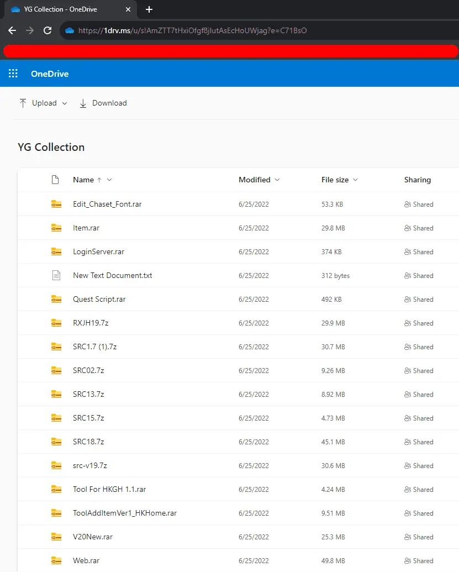Open the Edit_Chaset_Font.rar file

click(107, 204)
